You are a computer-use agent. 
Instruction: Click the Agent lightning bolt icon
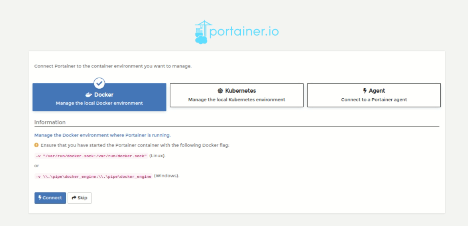[365, 91]
